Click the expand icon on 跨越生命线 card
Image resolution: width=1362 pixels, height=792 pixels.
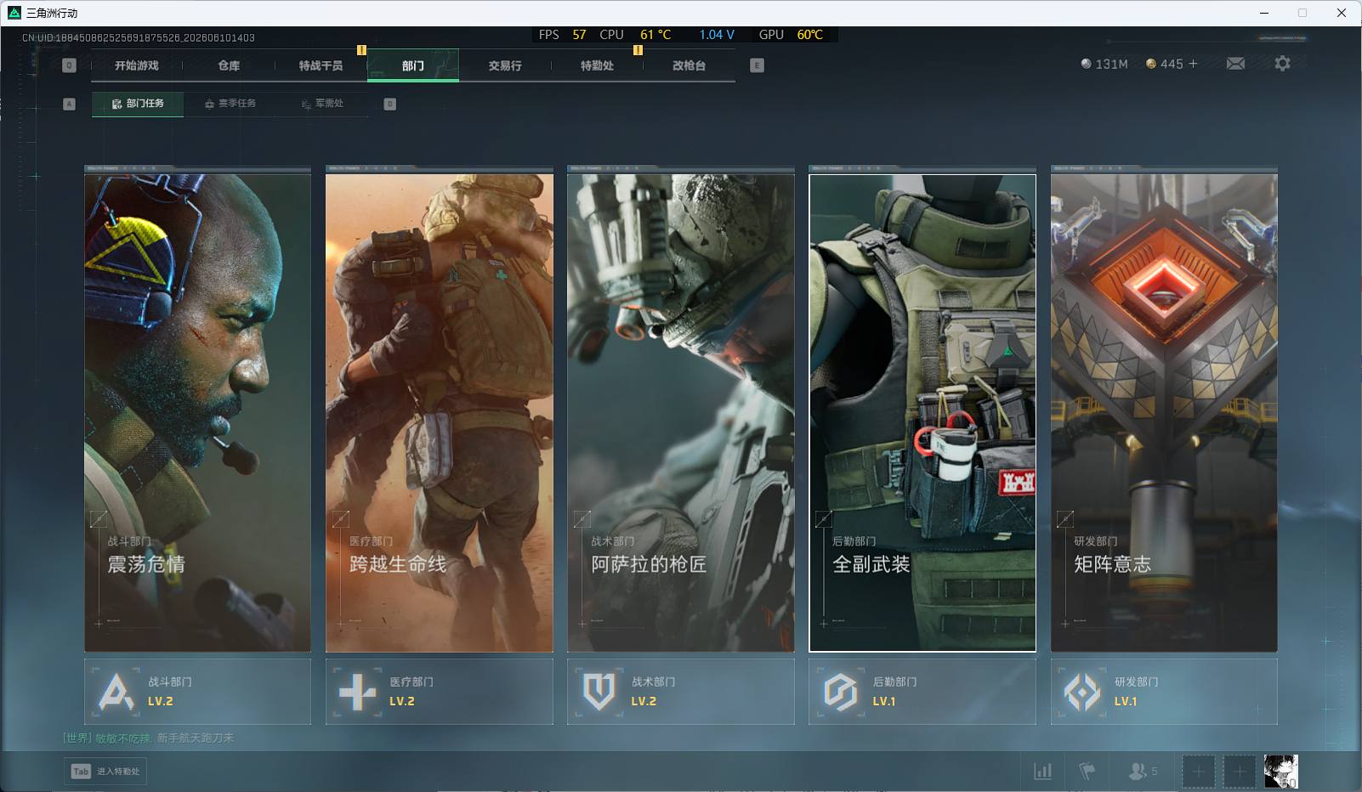340,518
